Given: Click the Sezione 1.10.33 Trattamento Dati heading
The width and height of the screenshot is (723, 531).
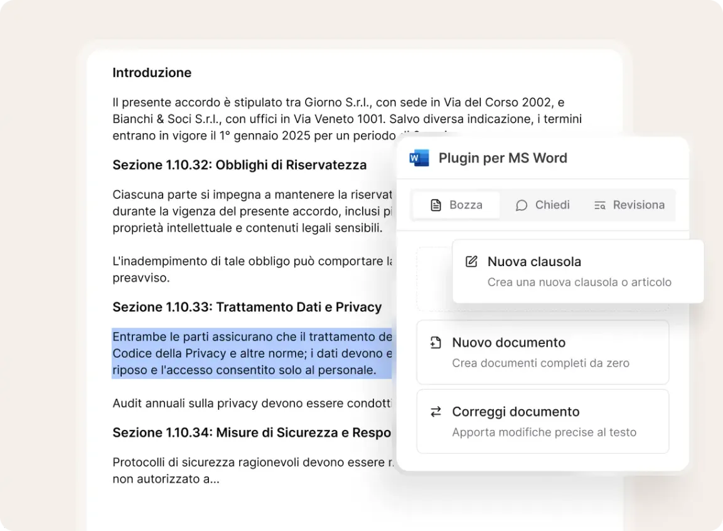Looking at the screenshot, I should pyautogui.click(x=247, y=307).
